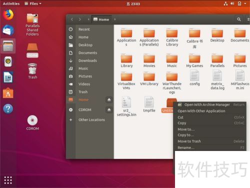Screen dimensions: 250x188
Task: Go forward with the forward arrow
Action: tap(80, 19)
